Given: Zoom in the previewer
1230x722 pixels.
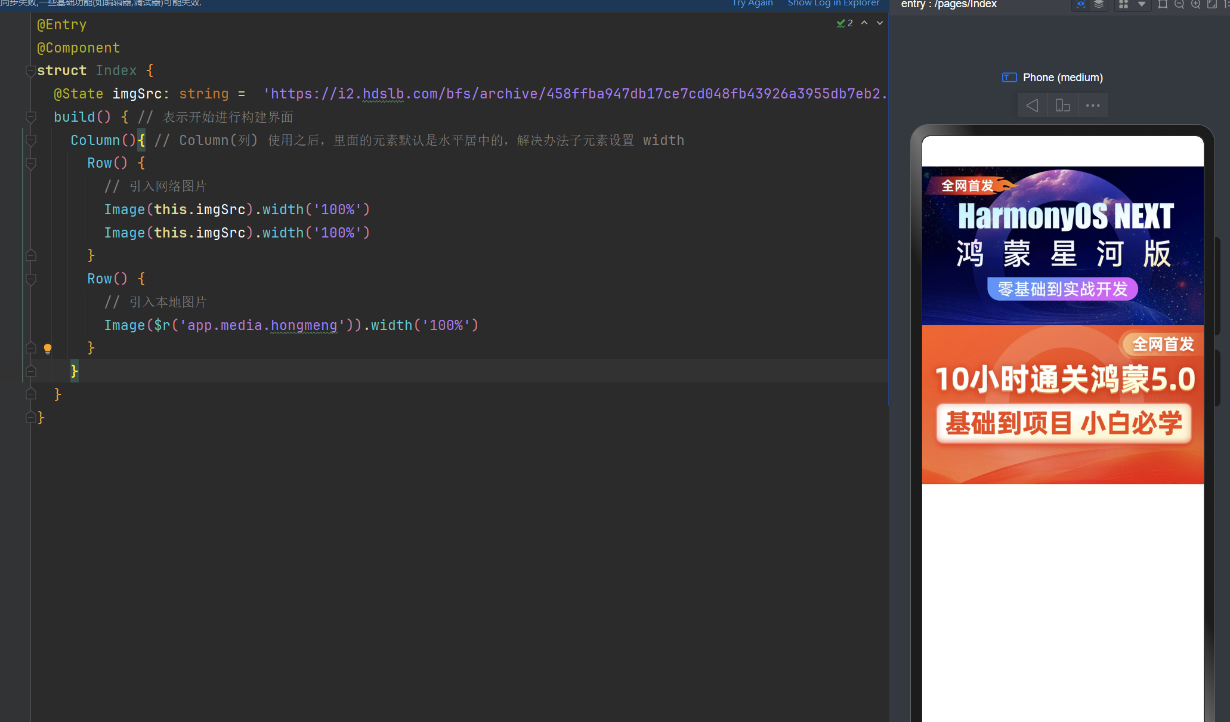Looking at the screenshot, I should click(1195, 4).
